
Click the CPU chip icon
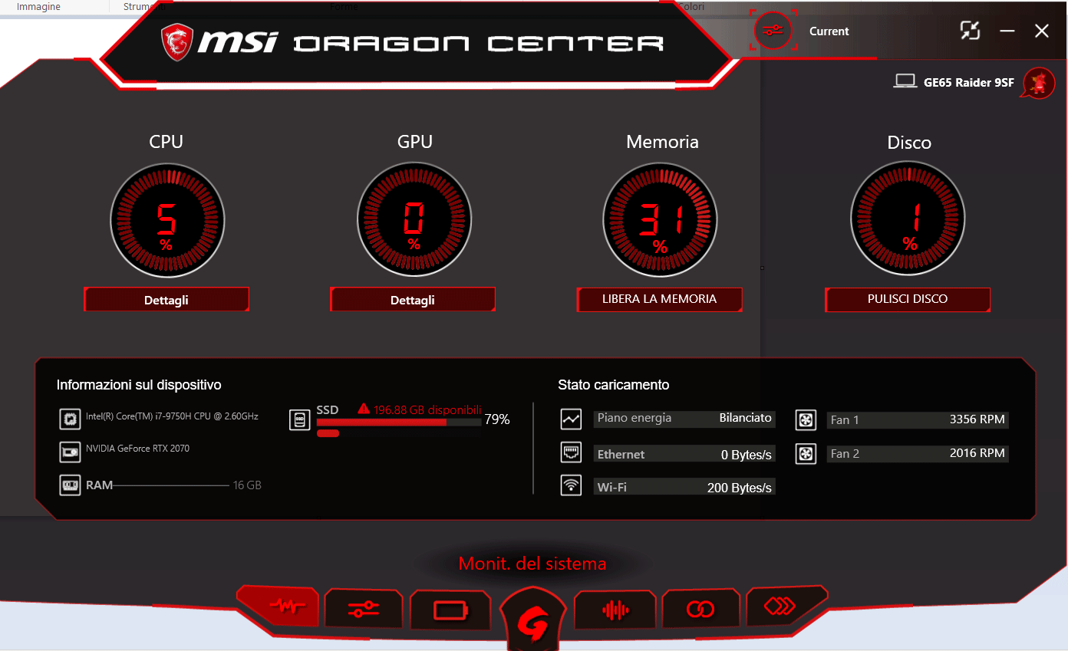pos(70,419)
